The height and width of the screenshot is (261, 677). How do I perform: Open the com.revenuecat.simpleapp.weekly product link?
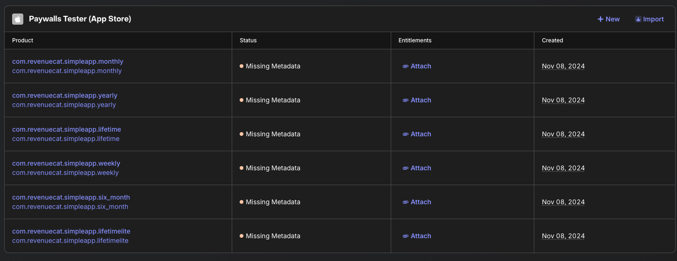(66, 163)
